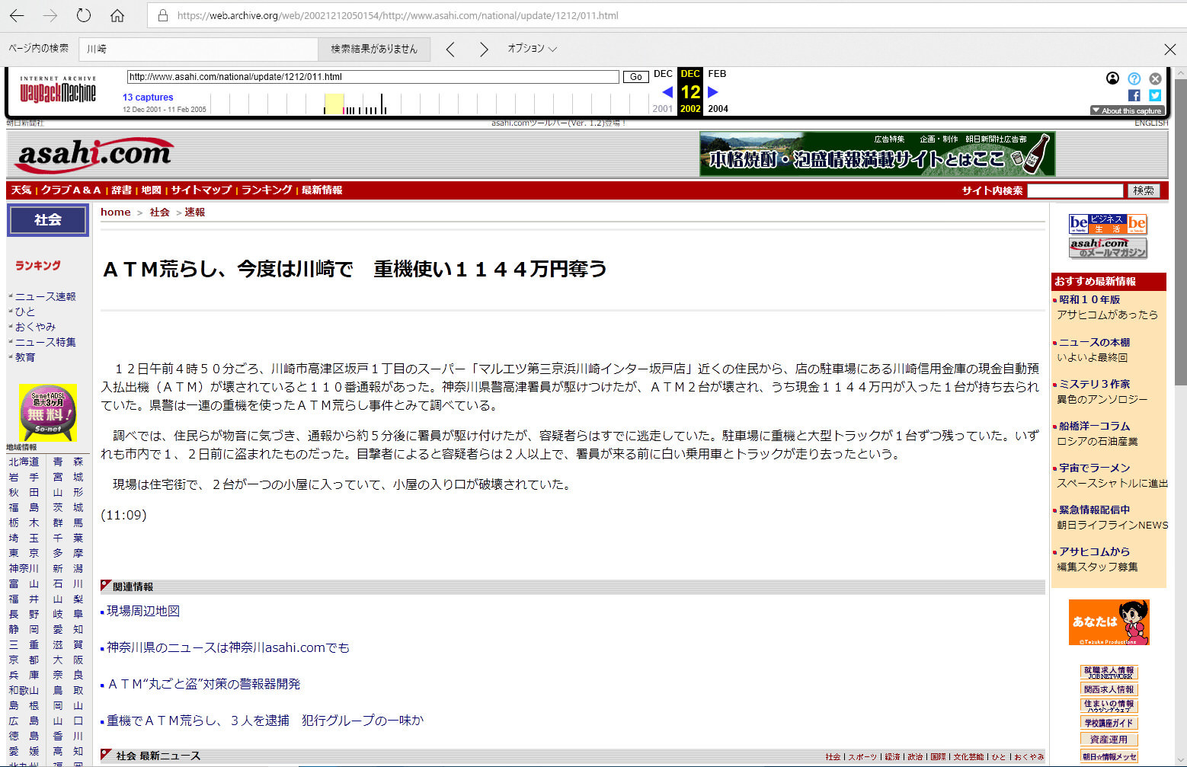
Task: Open 天気 in the red navigation bar
Action: [21, 190]
